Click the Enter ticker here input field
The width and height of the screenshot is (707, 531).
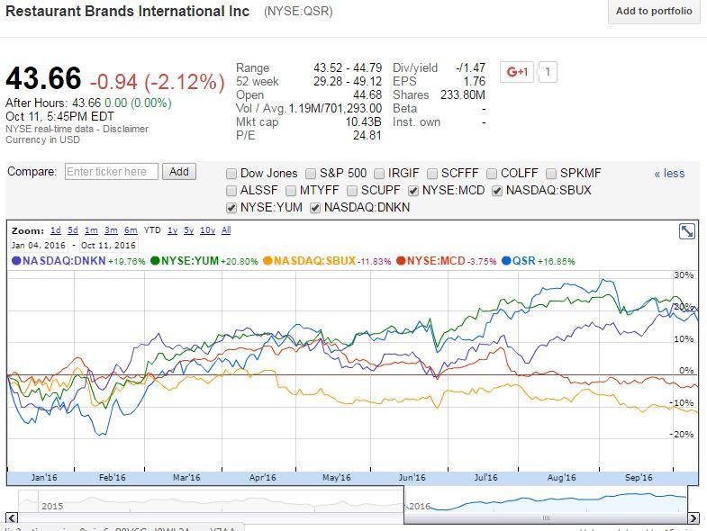tap(112, 172)
